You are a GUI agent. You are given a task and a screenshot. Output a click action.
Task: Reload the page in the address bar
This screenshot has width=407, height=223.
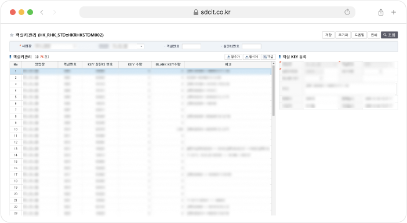(x=347, y=12)
